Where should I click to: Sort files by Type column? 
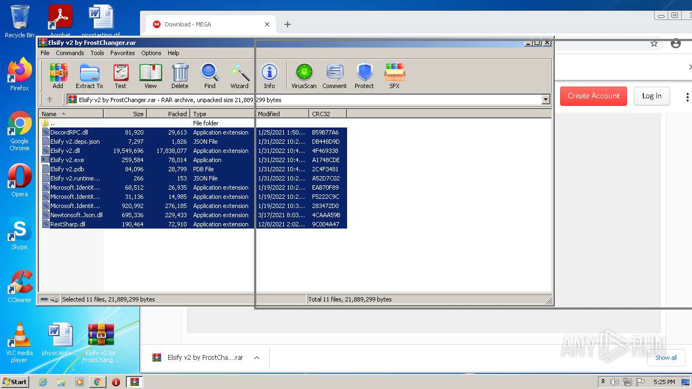[x=222, y=113]
